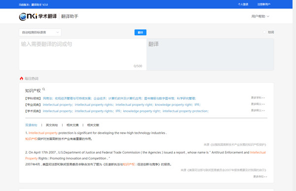Click 'intellectual property rights' in the 学术词典 row
The width and height of the screenshot is (296, 191).
tap(94, 111)
